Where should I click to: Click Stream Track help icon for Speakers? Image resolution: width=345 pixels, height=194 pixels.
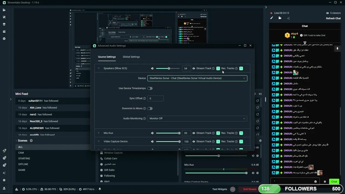(213, 68)
